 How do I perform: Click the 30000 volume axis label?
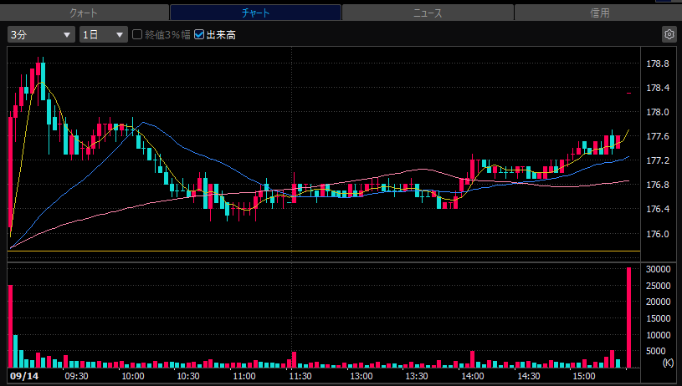point(658,269)
